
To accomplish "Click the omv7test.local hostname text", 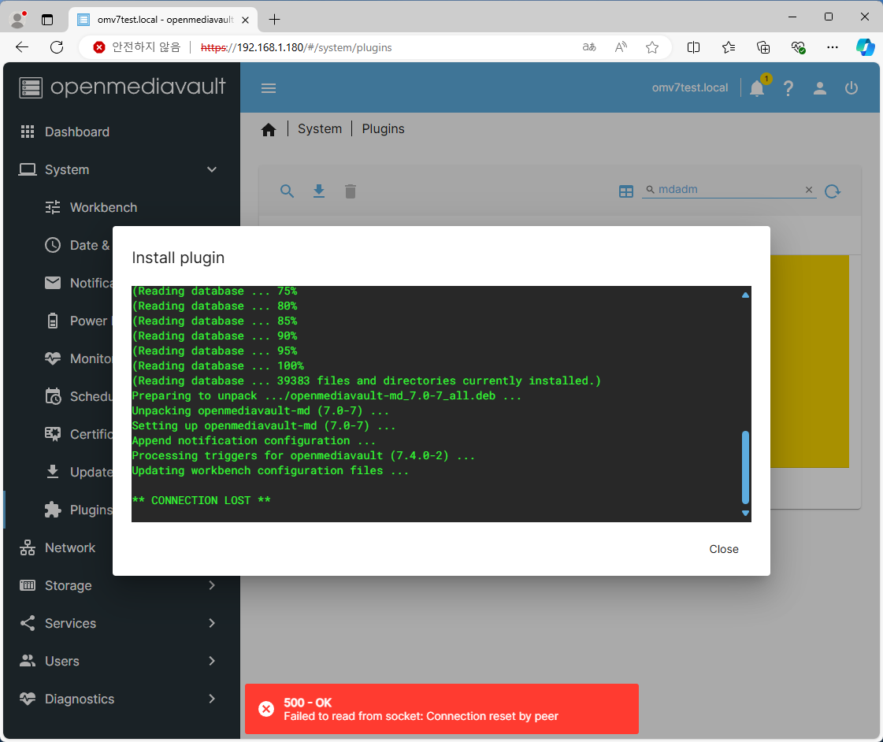I will [x=690, y=87].
